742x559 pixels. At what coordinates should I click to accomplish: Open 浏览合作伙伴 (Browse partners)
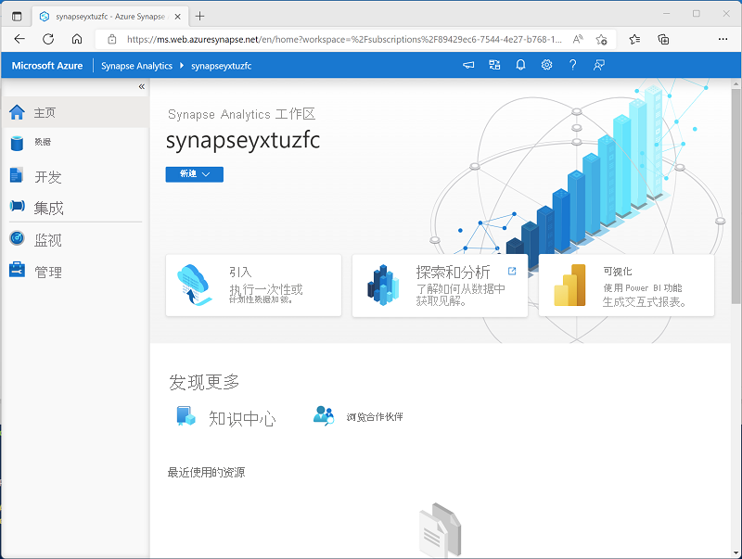point(375,416)
